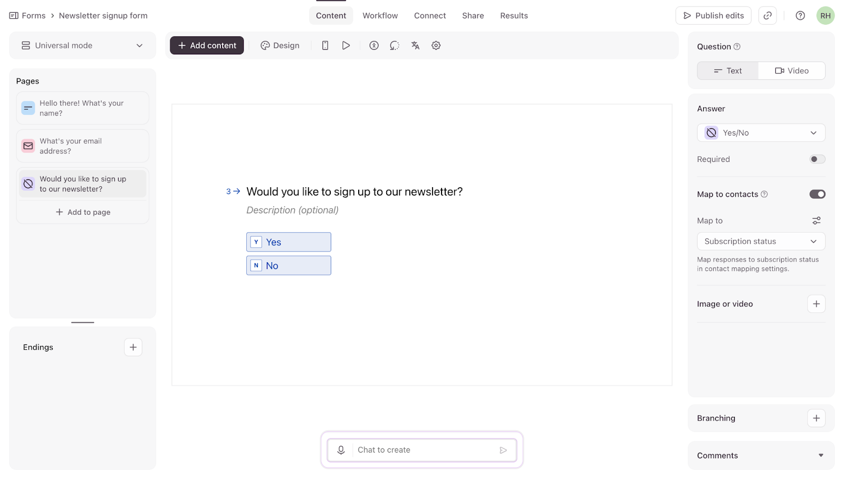The height and width of the screenshot is (479, 844).
Task: Switch question type to Video
Action: click(791, 71)
